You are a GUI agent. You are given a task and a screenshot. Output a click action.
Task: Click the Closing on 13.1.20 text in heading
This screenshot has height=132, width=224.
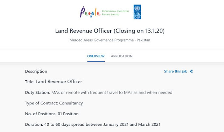point(139,31)
